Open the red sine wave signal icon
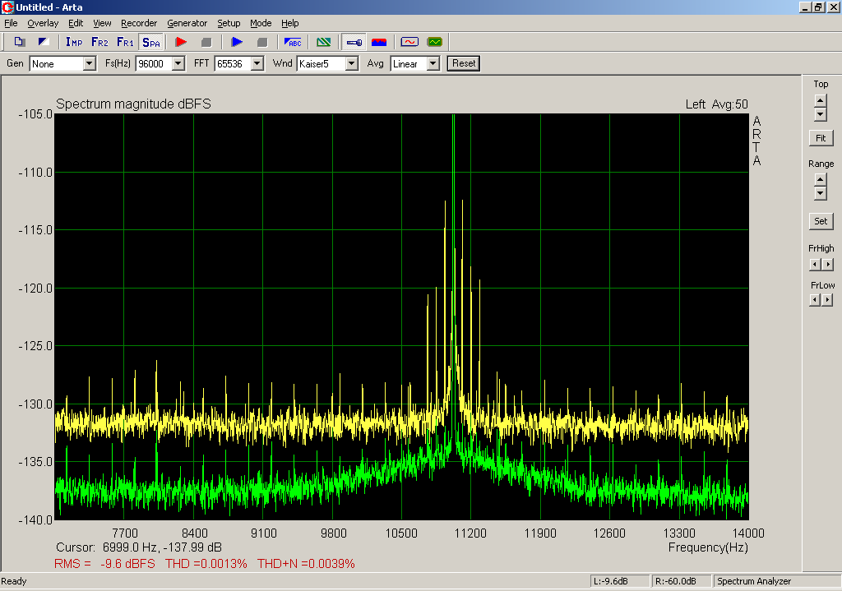Viewport: 842px width, 591px height. 409,42
